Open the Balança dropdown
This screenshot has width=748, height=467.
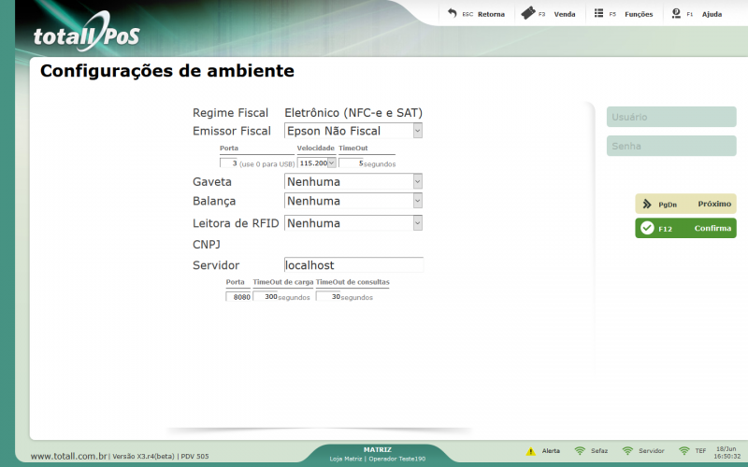(353, 201)
